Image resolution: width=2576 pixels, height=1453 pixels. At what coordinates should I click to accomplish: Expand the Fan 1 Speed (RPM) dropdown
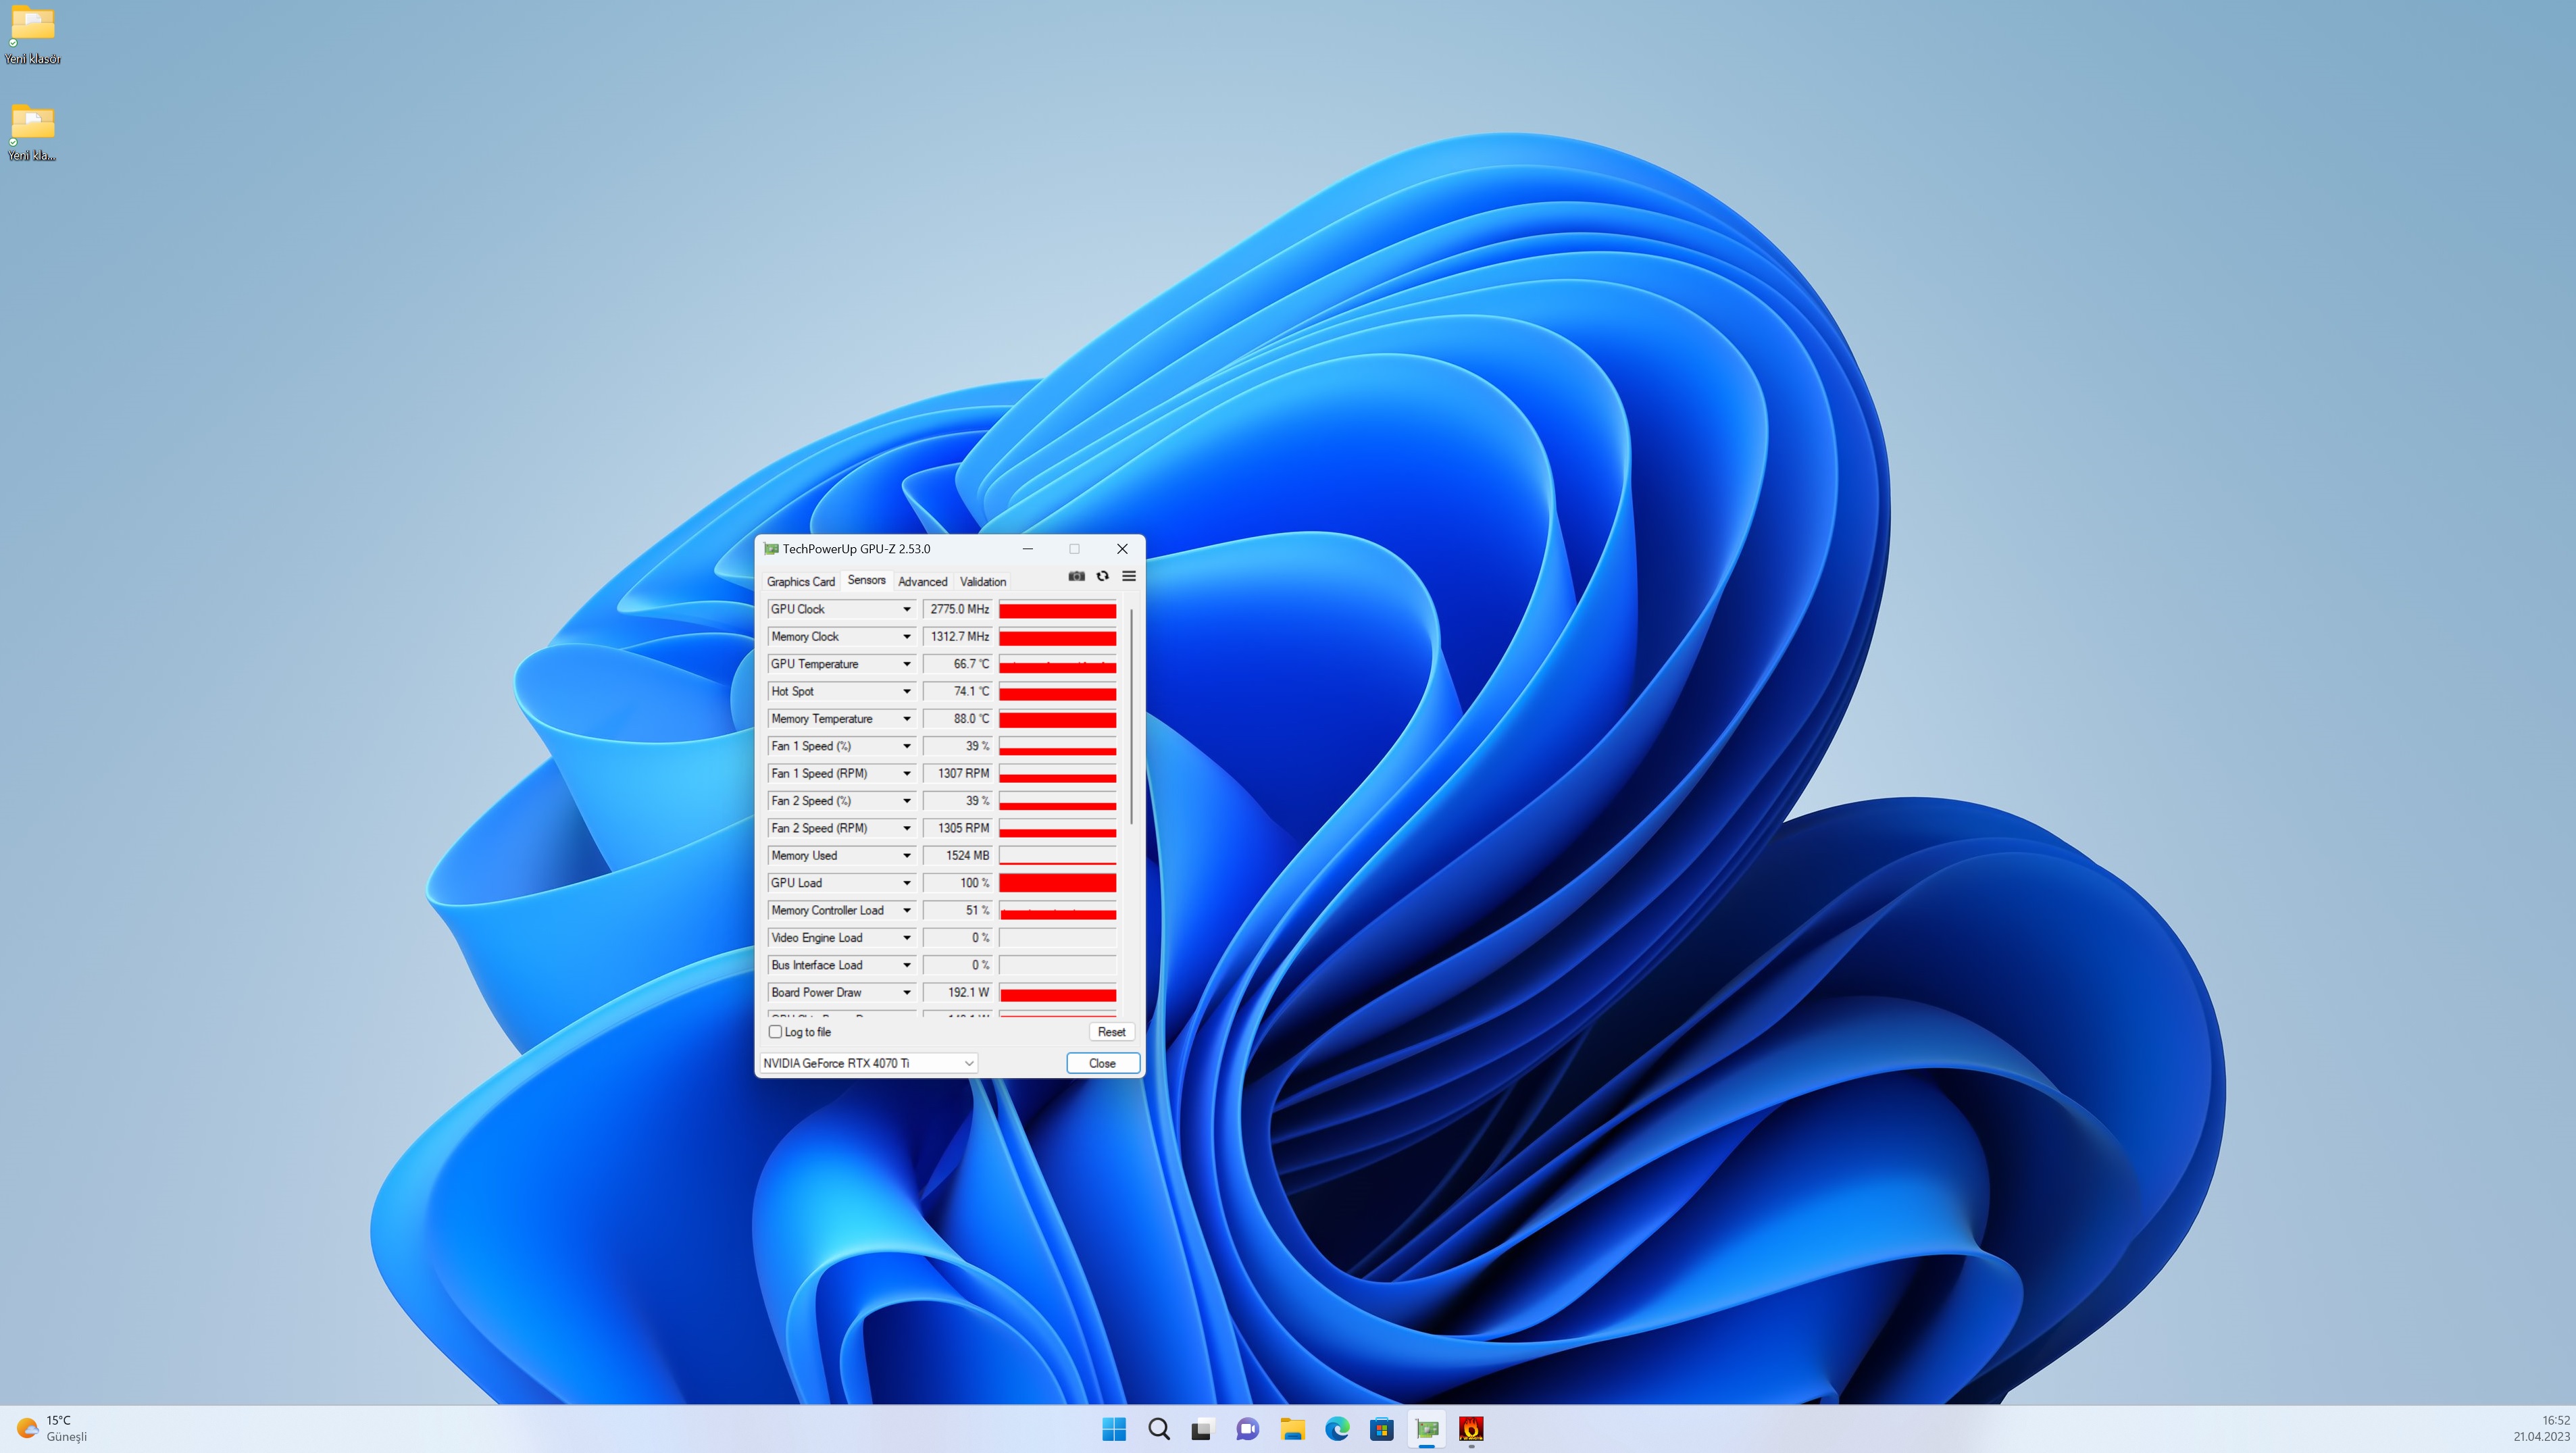tap(907, 774)
